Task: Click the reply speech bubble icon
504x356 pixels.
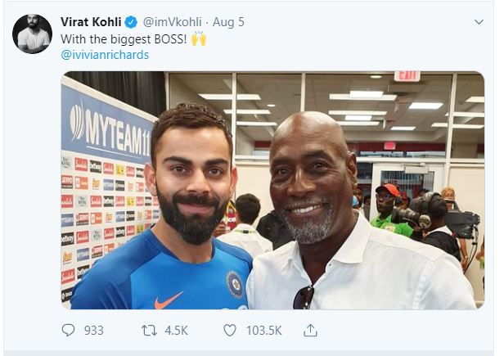Action: (69, 330)
